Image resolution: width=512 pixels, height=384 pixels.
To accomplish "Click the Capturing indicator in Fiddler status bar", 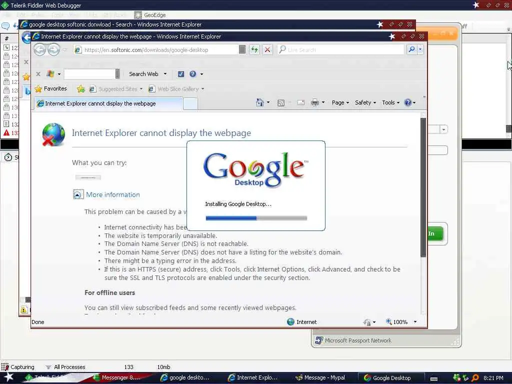I will click(x=17, y=367).
